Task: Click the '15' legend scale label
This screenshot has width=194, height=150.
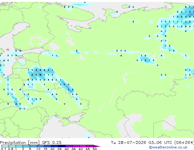Action: coord(45,149)
